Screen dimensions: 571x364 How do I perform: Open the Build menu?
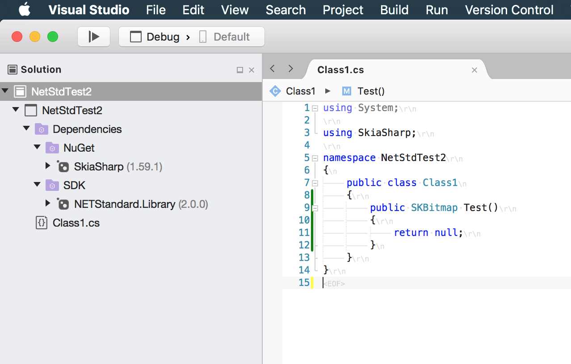(394, 10)
